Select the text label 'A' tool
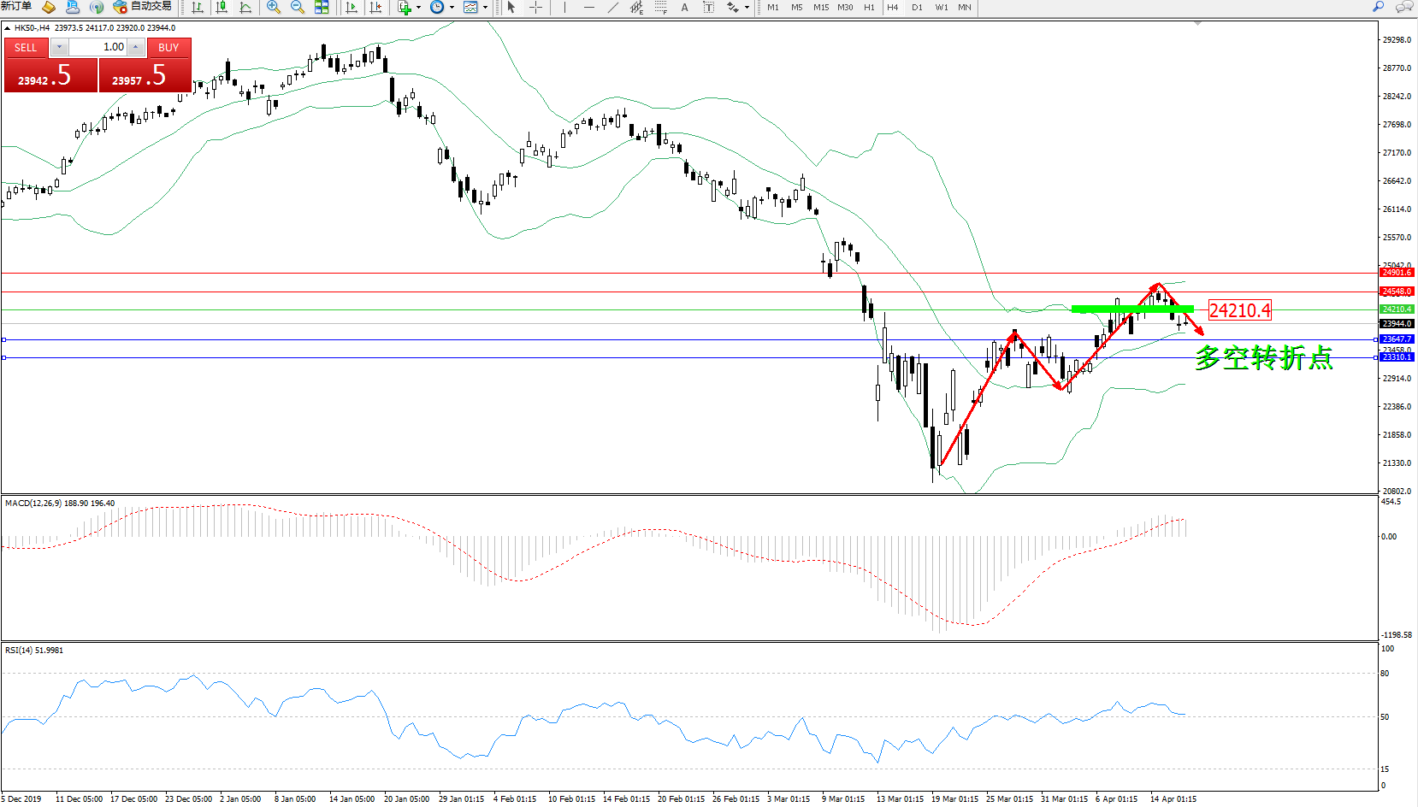 [684, 7]
